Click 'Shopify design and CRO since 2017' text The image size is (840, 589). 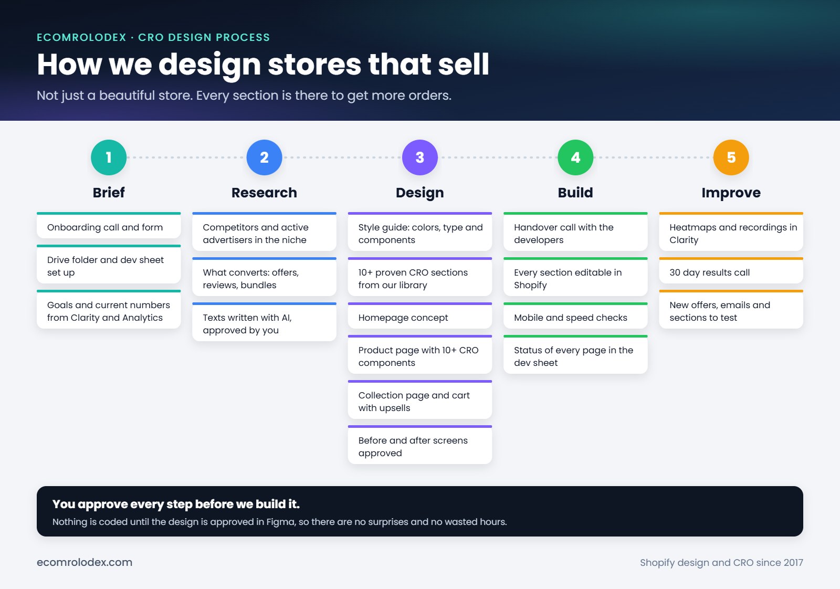pos(721,563)
